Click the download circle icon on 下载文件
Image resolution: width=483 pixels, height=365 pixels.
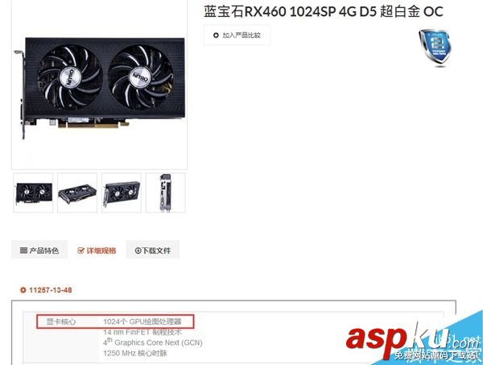click(138, 251)
